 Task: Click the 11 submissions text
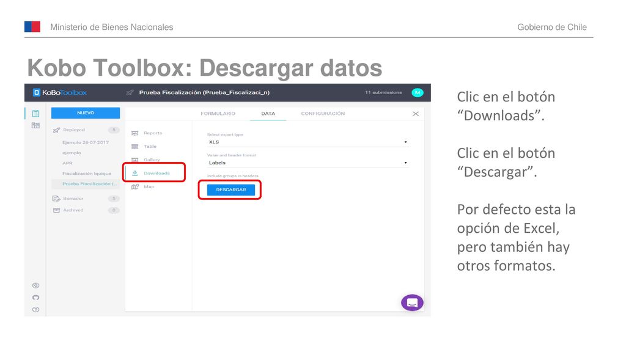383,93
